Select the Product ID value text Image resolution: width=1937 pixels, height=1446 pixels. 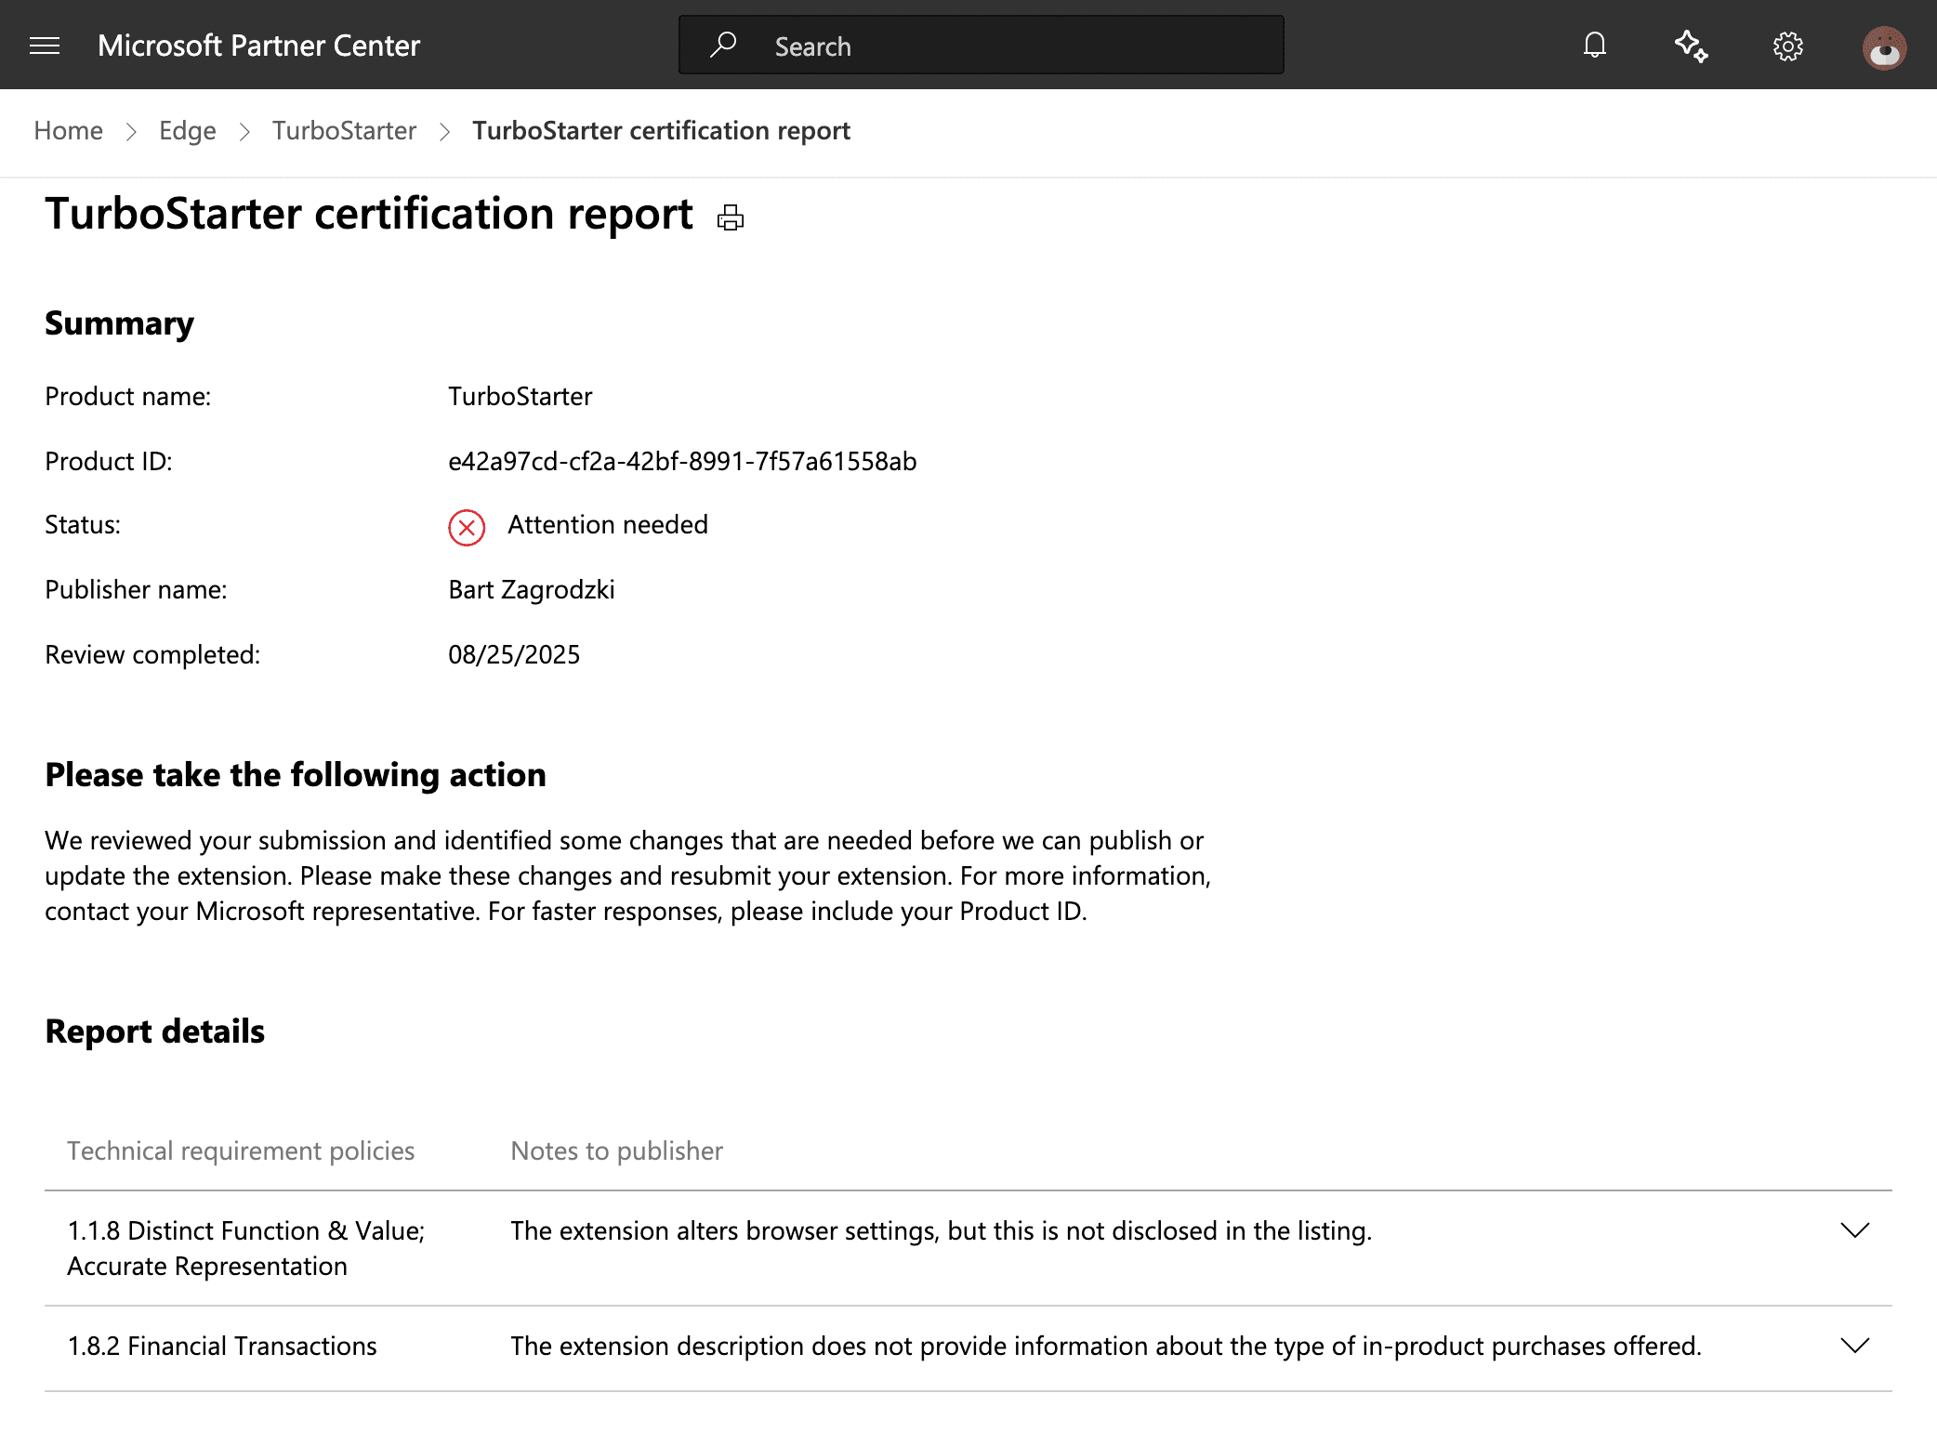pyautogui.click(x=681, y=461)
